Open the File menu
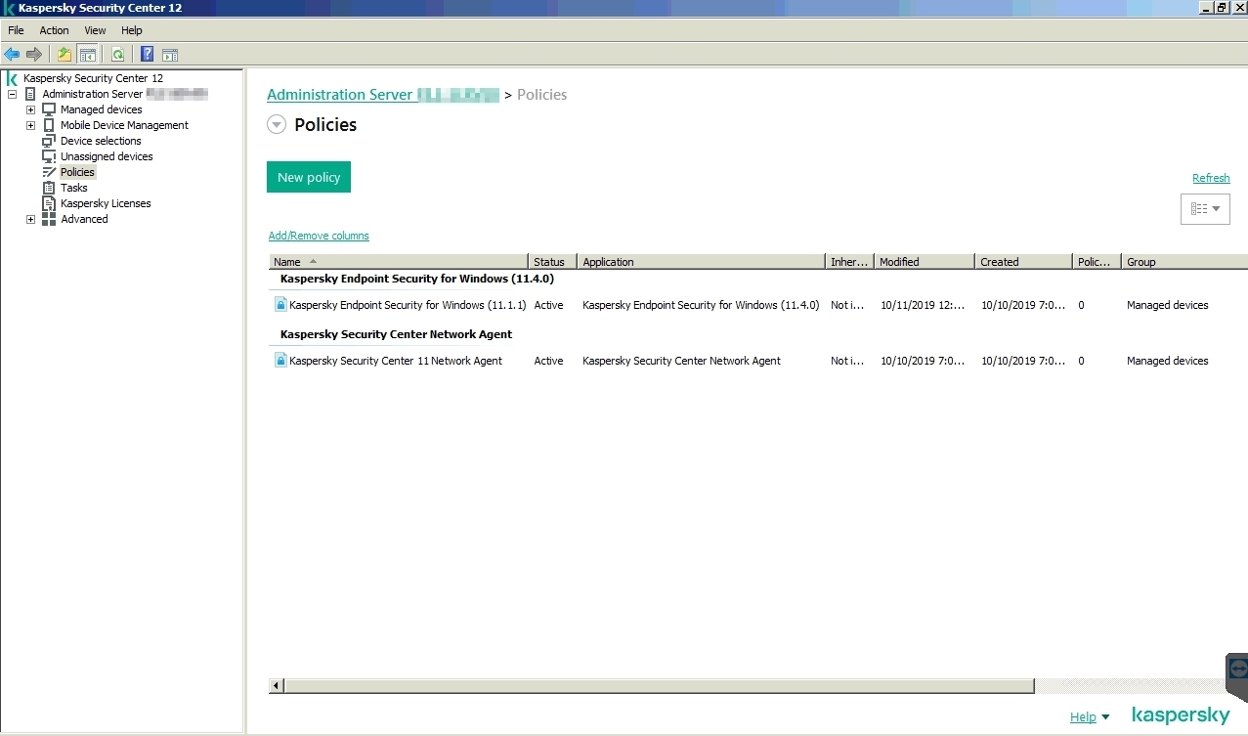Viewport: 1248px width, 736px height. (x=16, y=30)
